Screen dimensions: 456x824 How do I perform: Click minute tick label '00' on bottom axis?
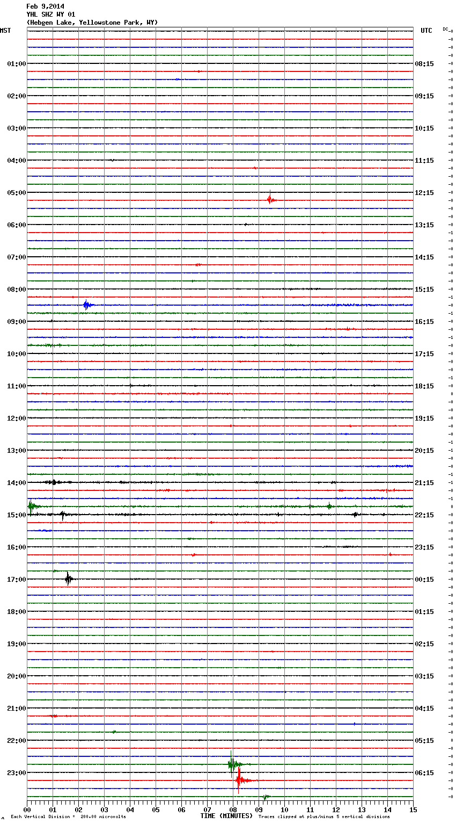[x=27, y=809]
